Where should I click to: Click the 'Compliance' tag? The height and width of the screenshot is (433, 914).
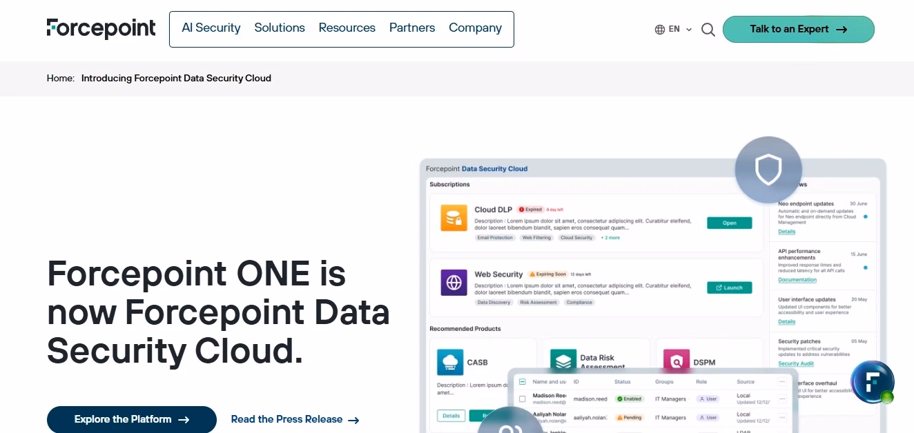tap(579, 302)
